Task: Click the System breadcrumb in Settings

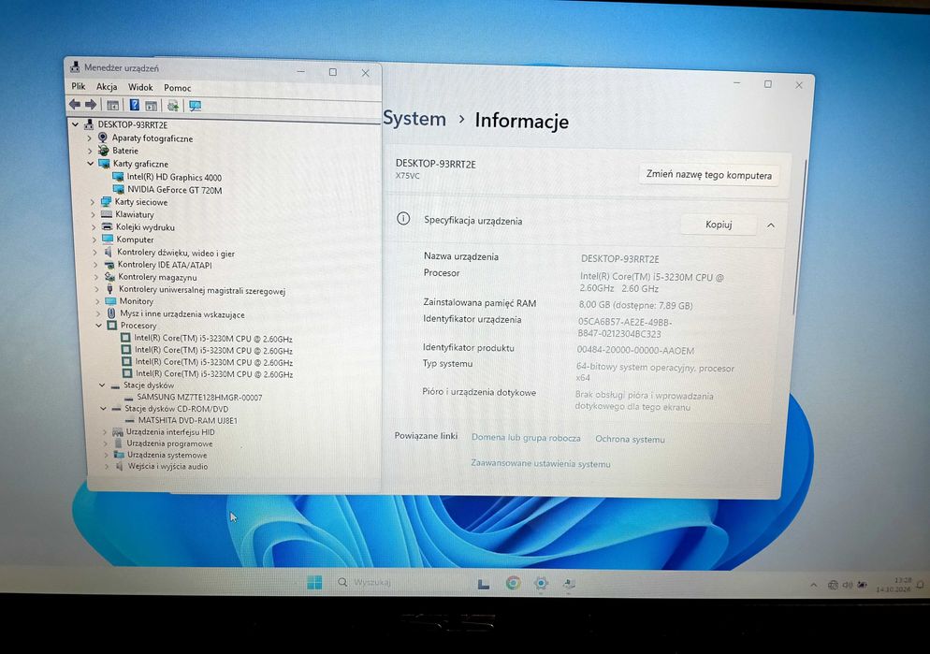Action: pyautogui.click(x=414, y=119)
